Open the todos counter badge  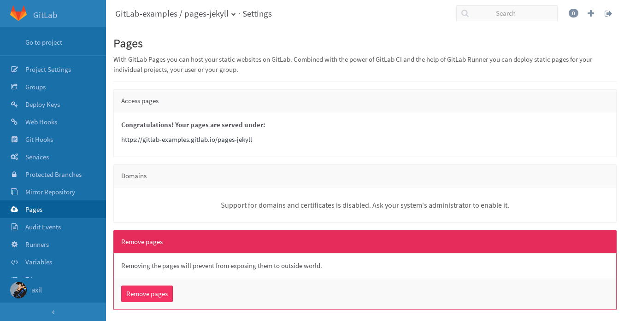[573, 13]
